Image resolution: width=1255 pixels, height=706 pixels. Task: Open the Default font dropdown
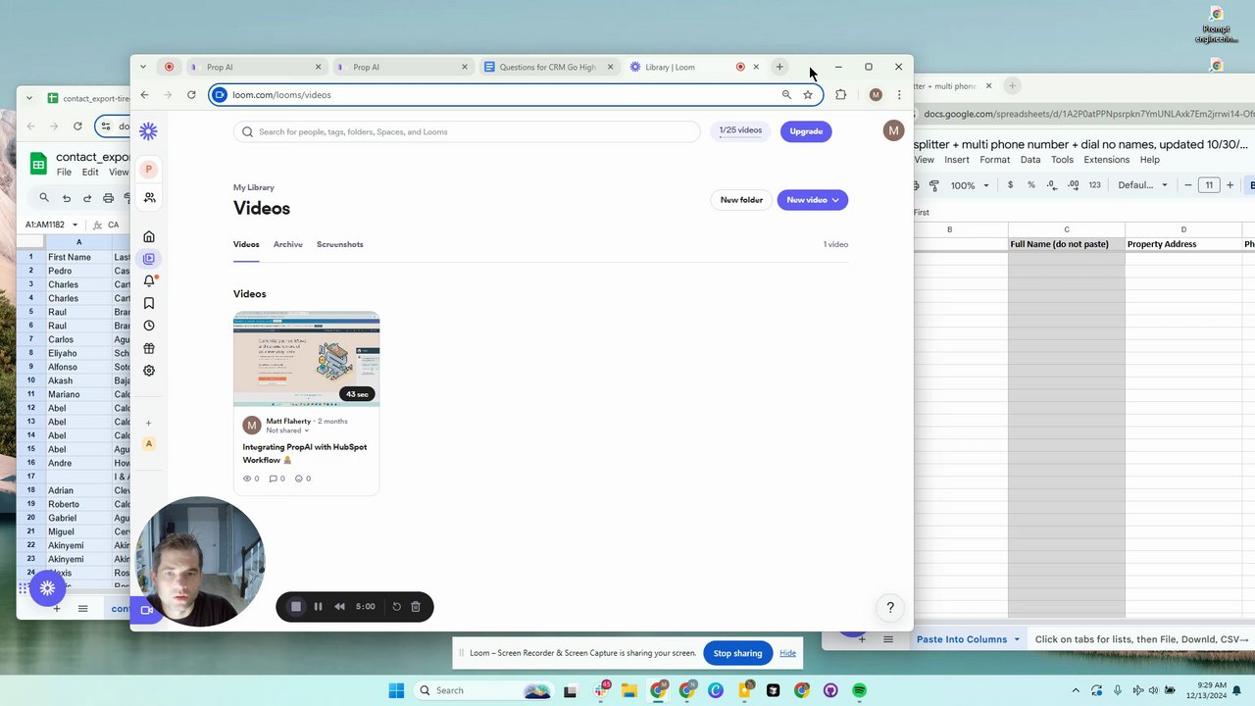(1143, 185)
